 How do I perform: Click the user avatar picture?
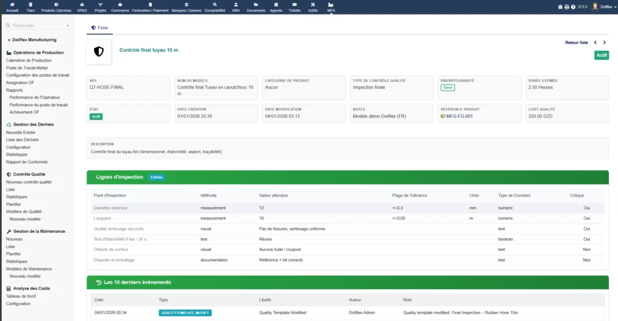point(595,7)
